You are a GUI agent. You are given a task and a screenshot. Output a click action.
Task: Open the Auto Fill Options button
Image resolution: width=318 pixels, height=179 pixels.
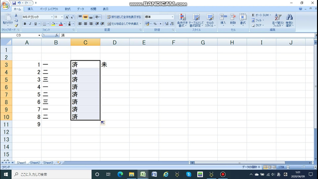pyautogui.click(x=103, y=123)
